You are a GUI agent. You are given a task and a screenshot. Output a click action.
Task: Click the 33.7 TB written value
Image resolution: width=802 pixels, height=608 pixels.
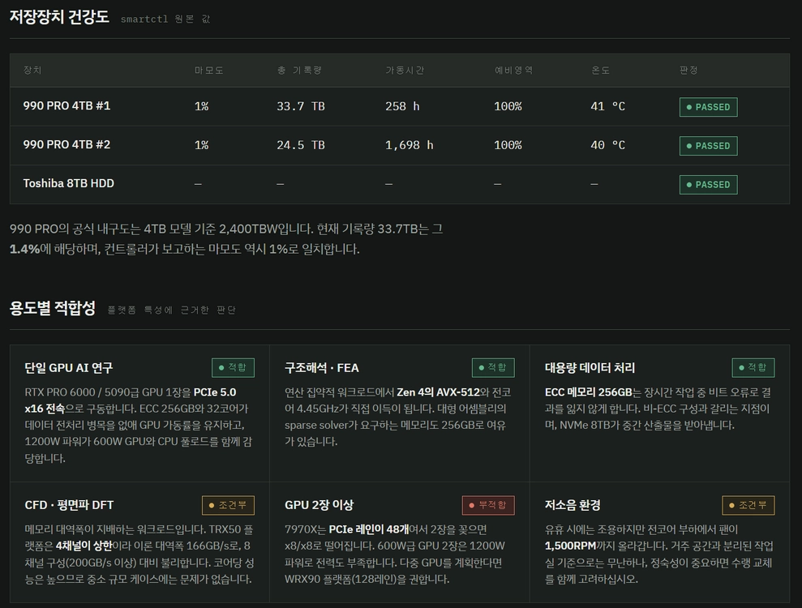tap(301, 106)
